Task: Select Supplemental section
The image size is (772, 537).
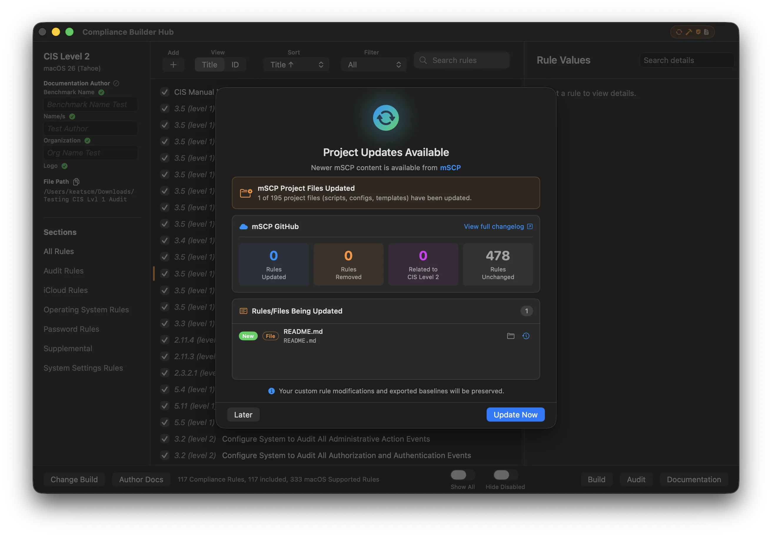Action: click(x=68, y=349)
